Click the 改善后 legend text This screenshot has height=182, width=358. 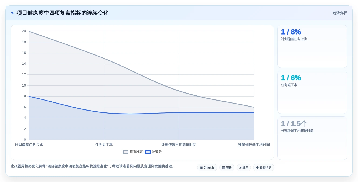point(157,152)
